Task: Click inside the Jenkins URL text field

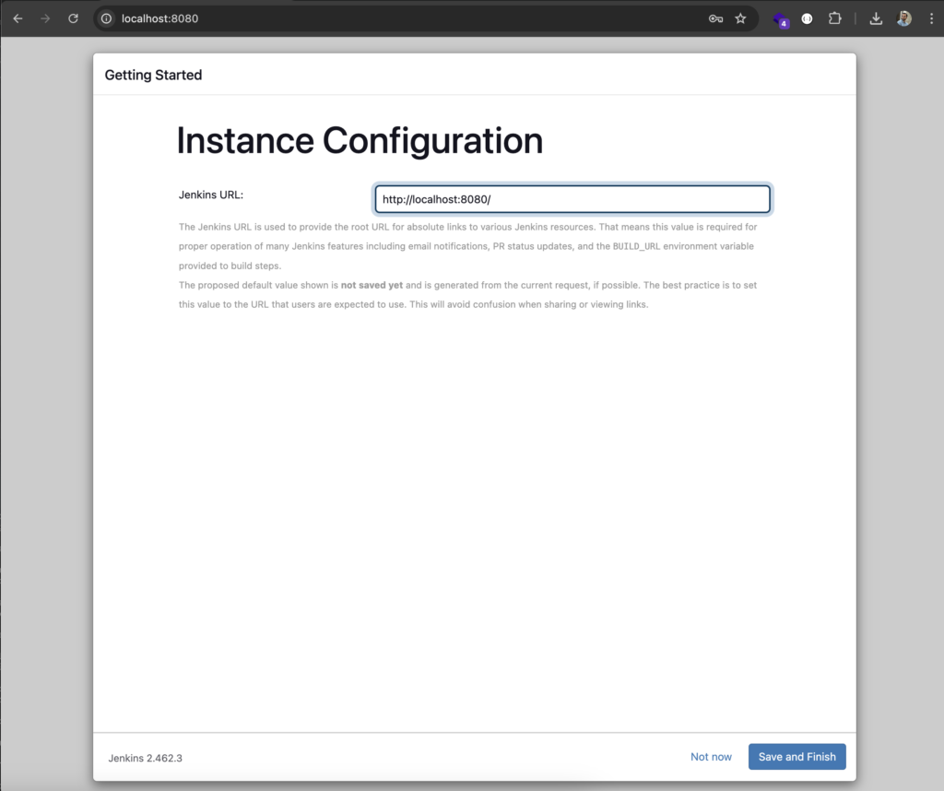Action: [572, 199]
